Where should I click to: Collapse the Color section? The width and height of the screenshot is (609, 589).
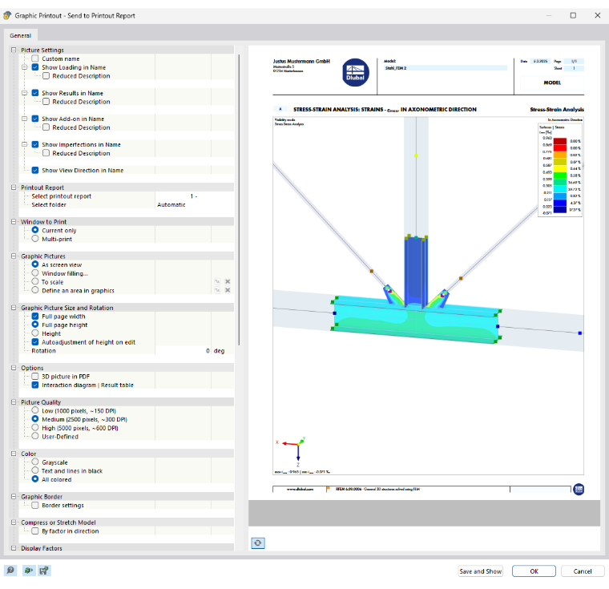(14, 454)
